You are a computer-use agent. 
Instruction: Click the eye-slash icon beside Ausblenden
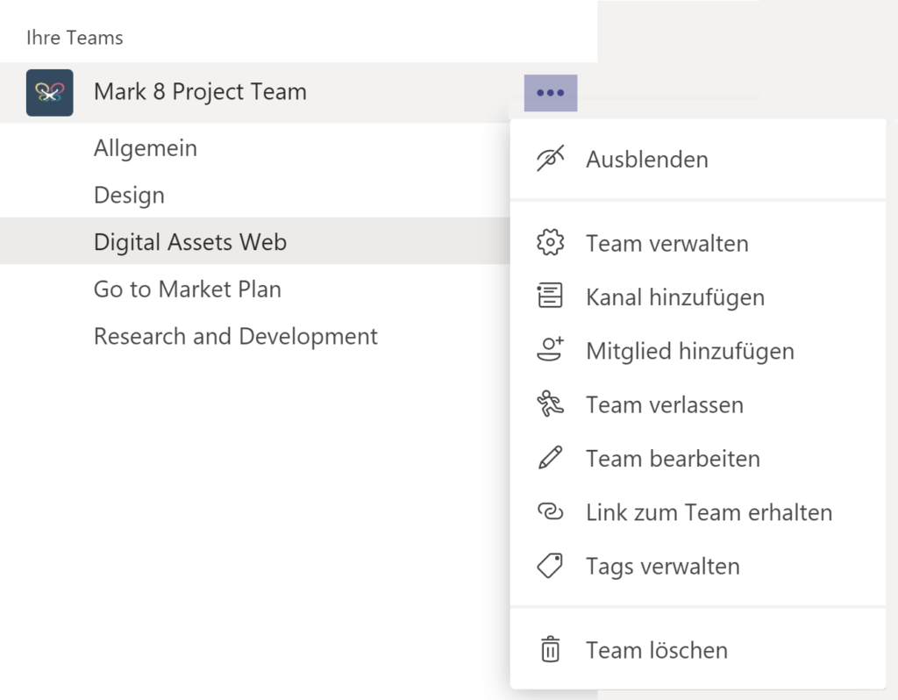click(550, 159)
